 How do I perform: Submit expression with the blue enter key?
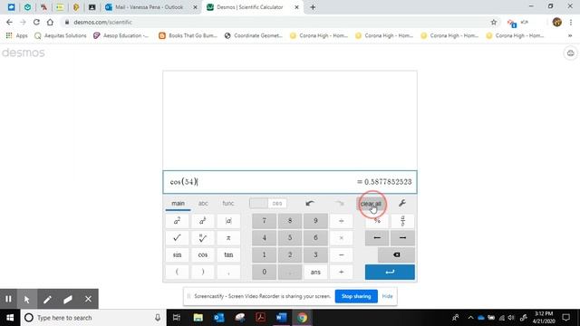tap(390, 272)
